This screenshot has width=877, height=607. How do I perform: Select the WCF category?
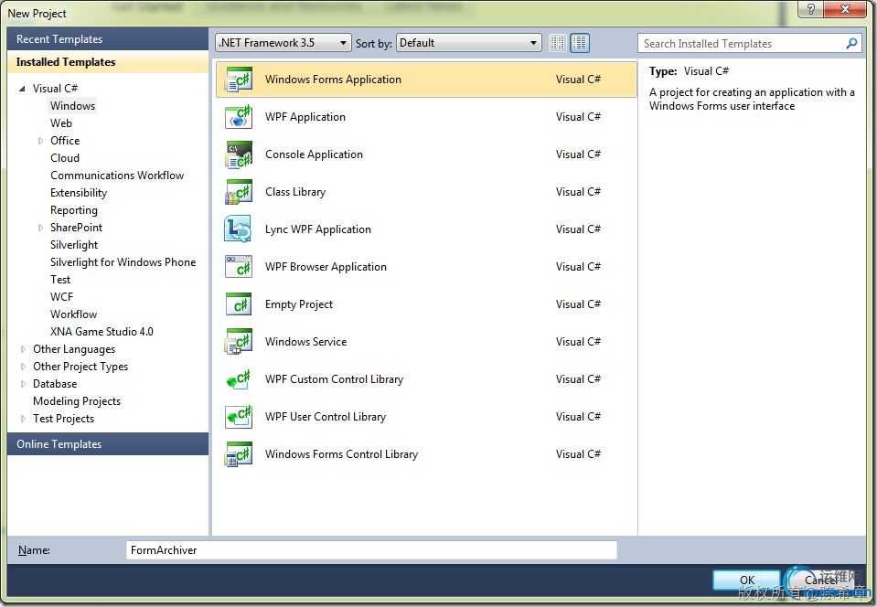(x=61, y=297)
